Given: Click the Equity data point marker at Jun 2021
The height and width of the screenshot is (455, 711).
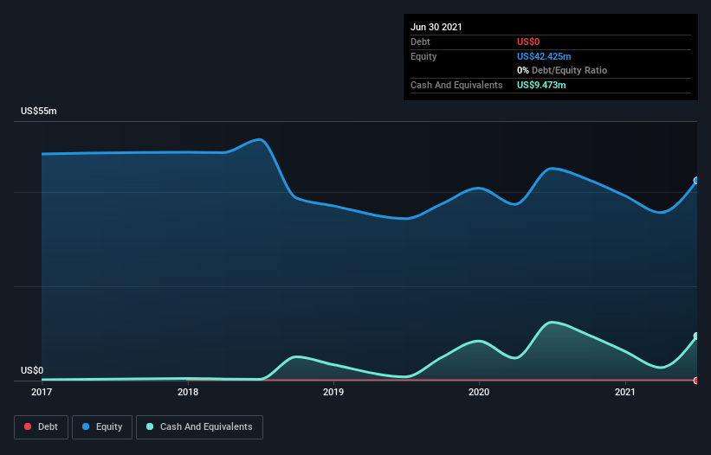Looking at the screenshot, I should click(697, 181).
